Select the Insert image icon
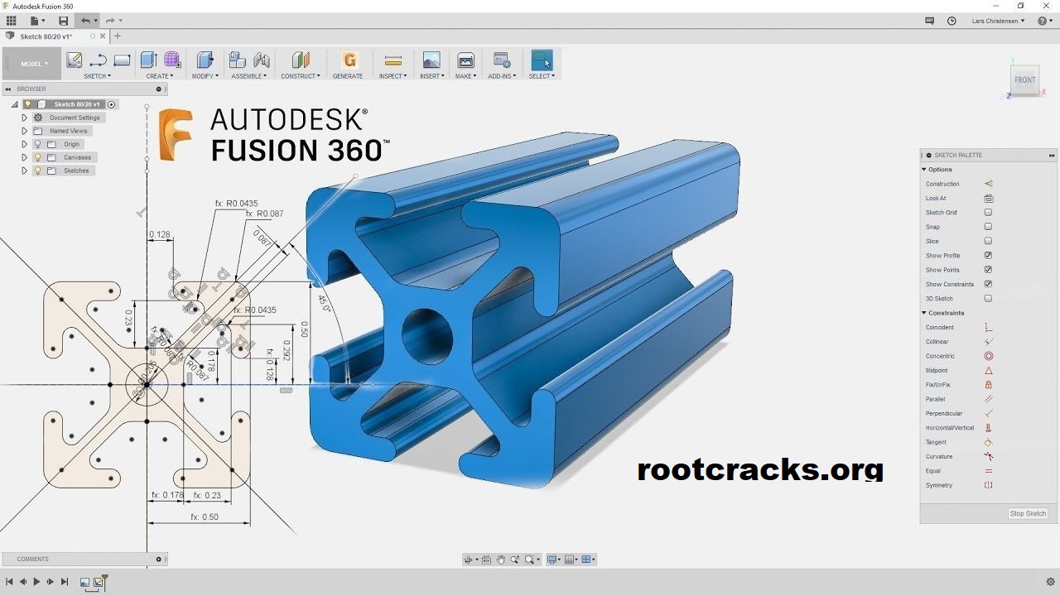1060x596 pixels. pos(431,60)
